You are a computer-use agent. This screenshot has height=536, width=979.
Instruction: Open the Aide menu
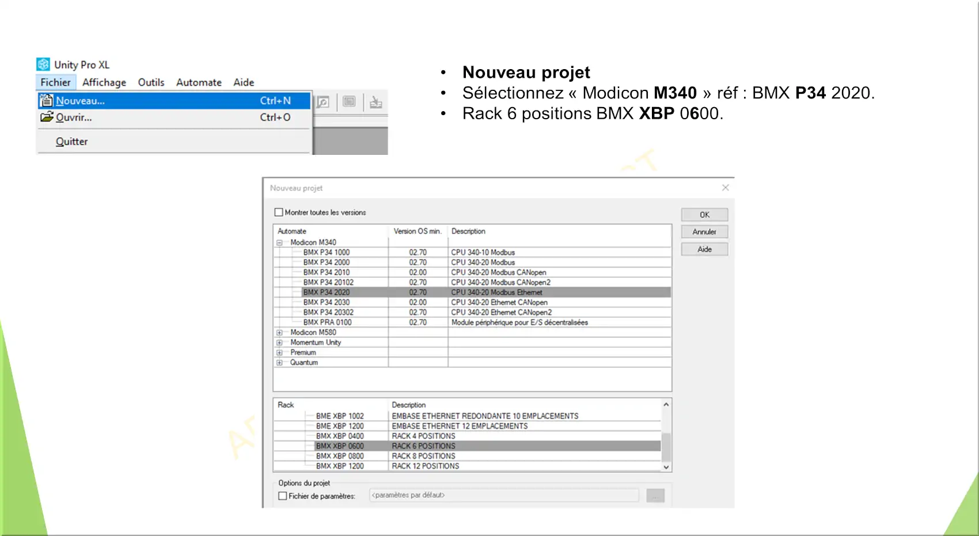(x=244, y=82)
